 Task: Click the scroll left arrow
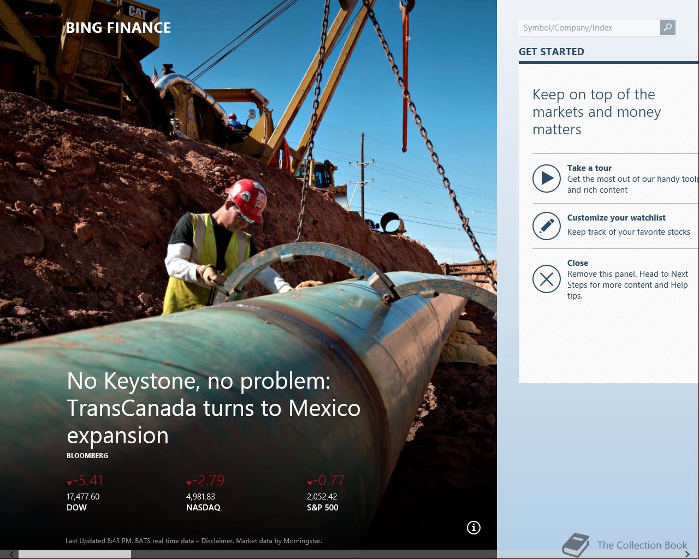[x=11, y=554]
